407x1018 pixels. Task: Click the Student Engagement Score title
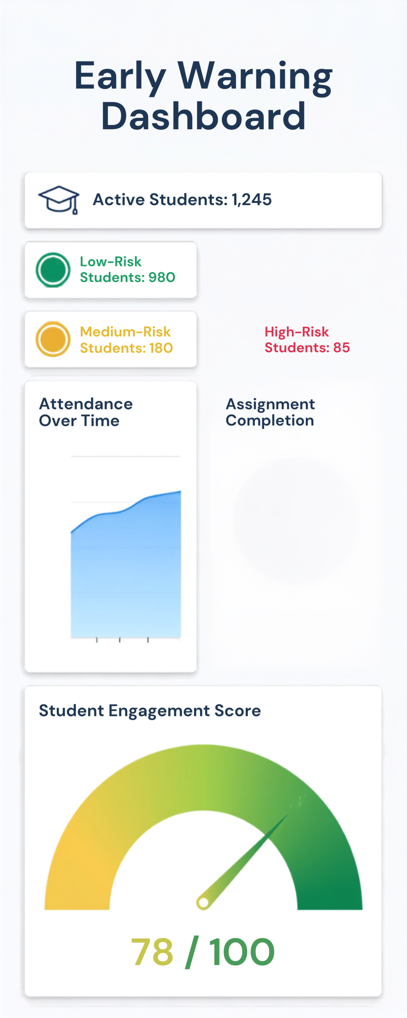coord(150,711)
